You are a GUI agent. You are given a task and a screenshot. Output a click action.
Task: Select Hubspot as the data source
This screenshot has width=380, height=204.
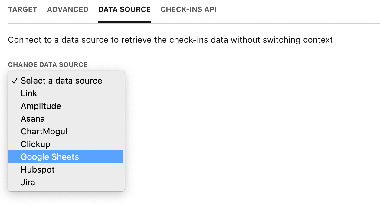point(38,169)
